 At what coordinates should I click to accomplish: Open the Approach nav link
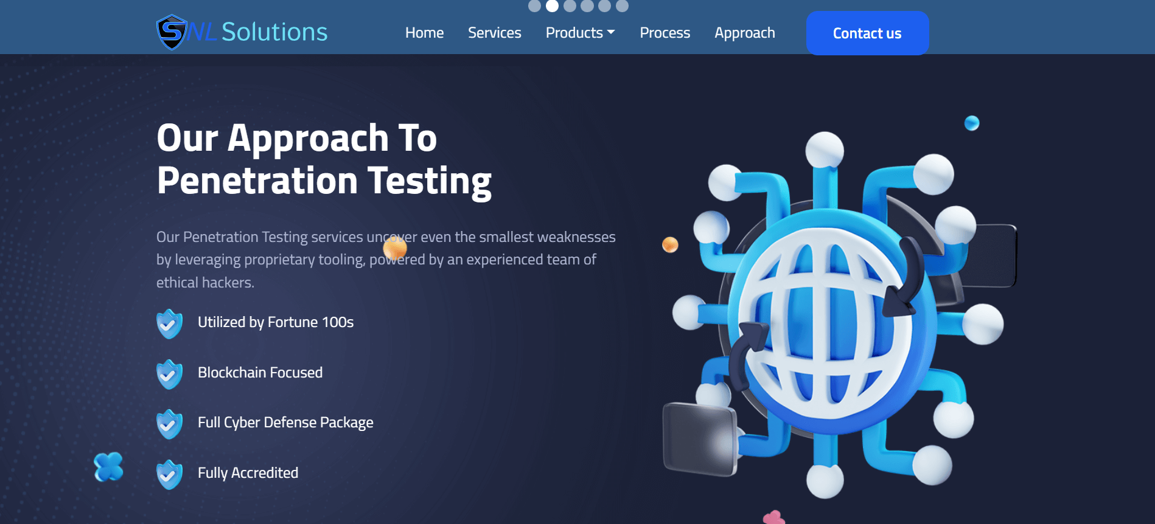click(744, 33)
